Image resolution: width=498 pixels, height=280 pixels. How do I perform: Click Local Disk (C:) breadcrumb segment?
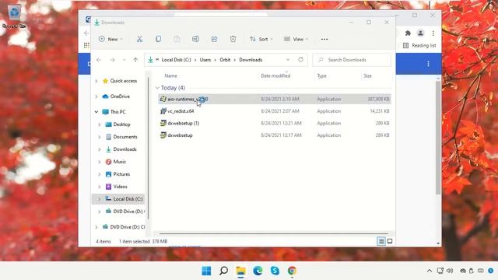coord(177,60)
